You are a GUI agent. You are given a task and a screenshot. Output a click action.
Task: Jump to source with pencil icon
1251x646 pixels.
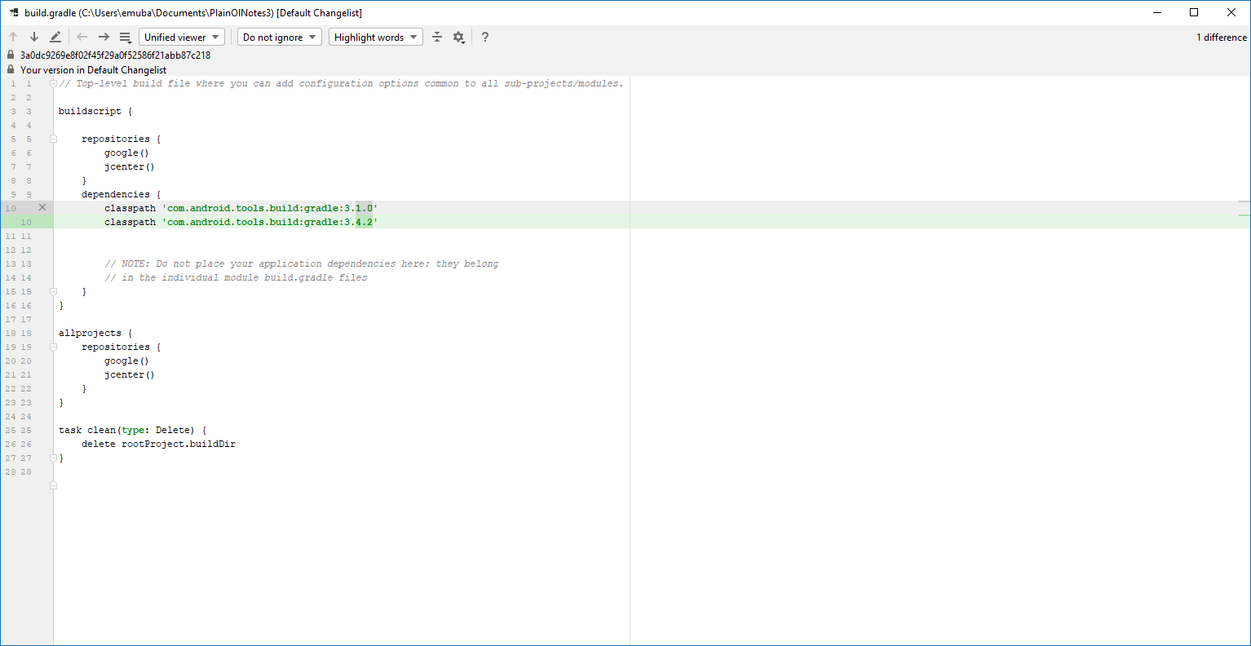tap(55, 37)
